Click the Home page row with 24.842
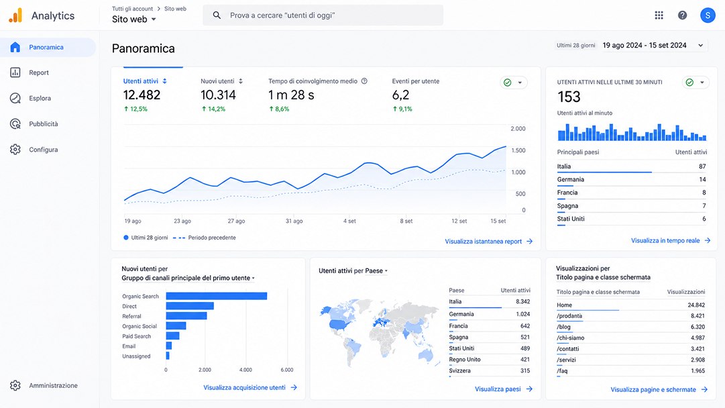Viewport: 725px width, 408px height. click(630, 305)
